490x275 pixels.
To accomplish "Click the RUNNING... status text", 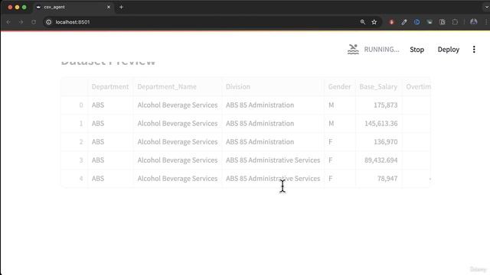I will [381, 50].
